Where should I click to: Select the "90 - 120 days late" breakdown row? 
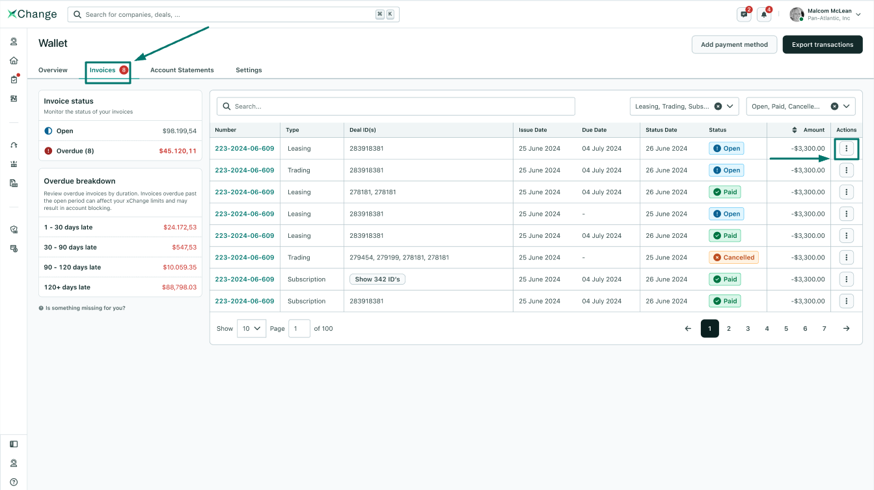(120, 267)
